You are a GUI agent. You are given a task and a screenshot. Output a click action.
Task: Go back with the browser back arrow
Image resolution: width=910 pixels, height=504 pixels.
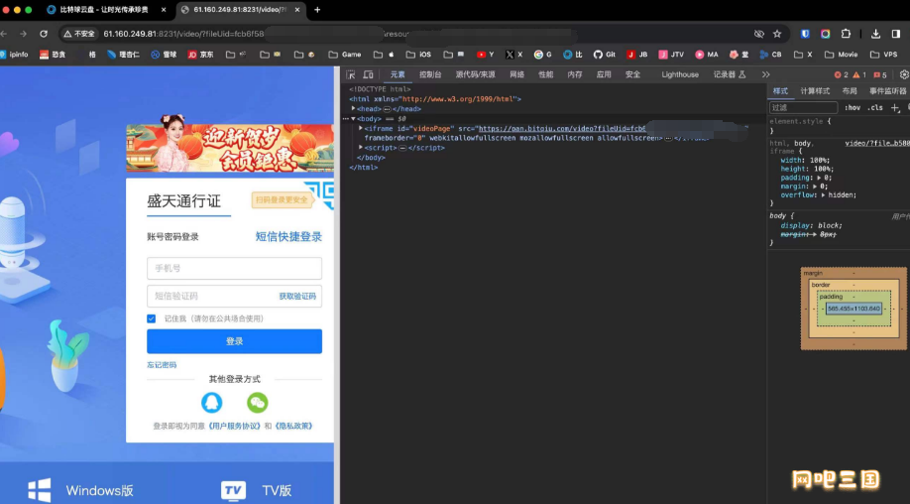click(x=5, y=34)
